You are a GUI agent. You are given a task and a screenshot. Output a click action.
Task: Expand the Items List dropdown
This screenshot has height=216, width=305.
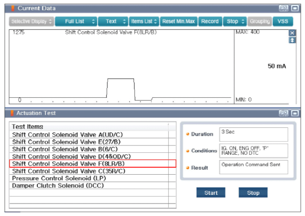pos(144,22)
